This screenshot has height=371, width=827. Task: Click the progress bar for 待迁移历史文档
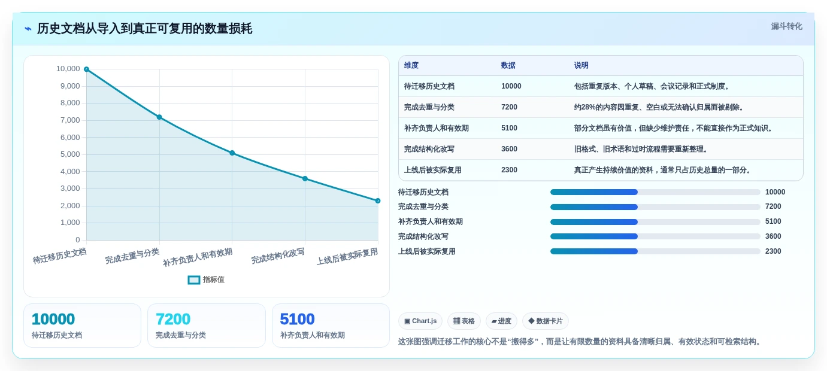click(655, 192)
